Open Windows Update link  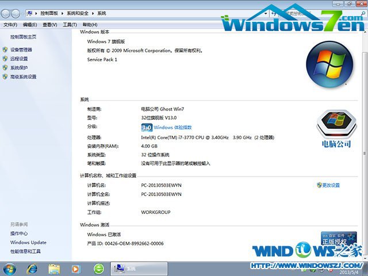pyautogui.click(x=28, y=243)
